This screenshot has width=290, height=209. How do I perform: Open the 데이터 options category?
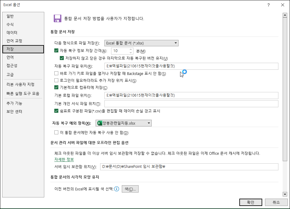(x=23, y=33)
